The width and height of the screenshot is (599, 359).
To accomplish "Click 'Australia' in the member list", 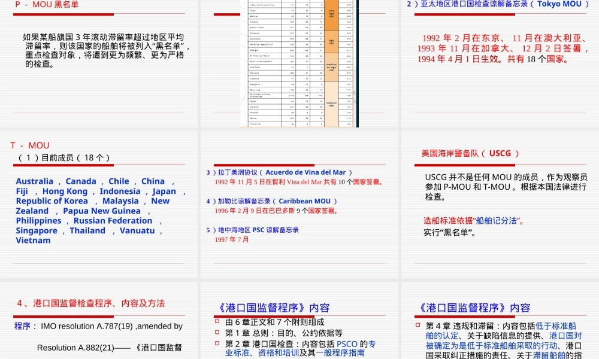I will tap(34, 181).
